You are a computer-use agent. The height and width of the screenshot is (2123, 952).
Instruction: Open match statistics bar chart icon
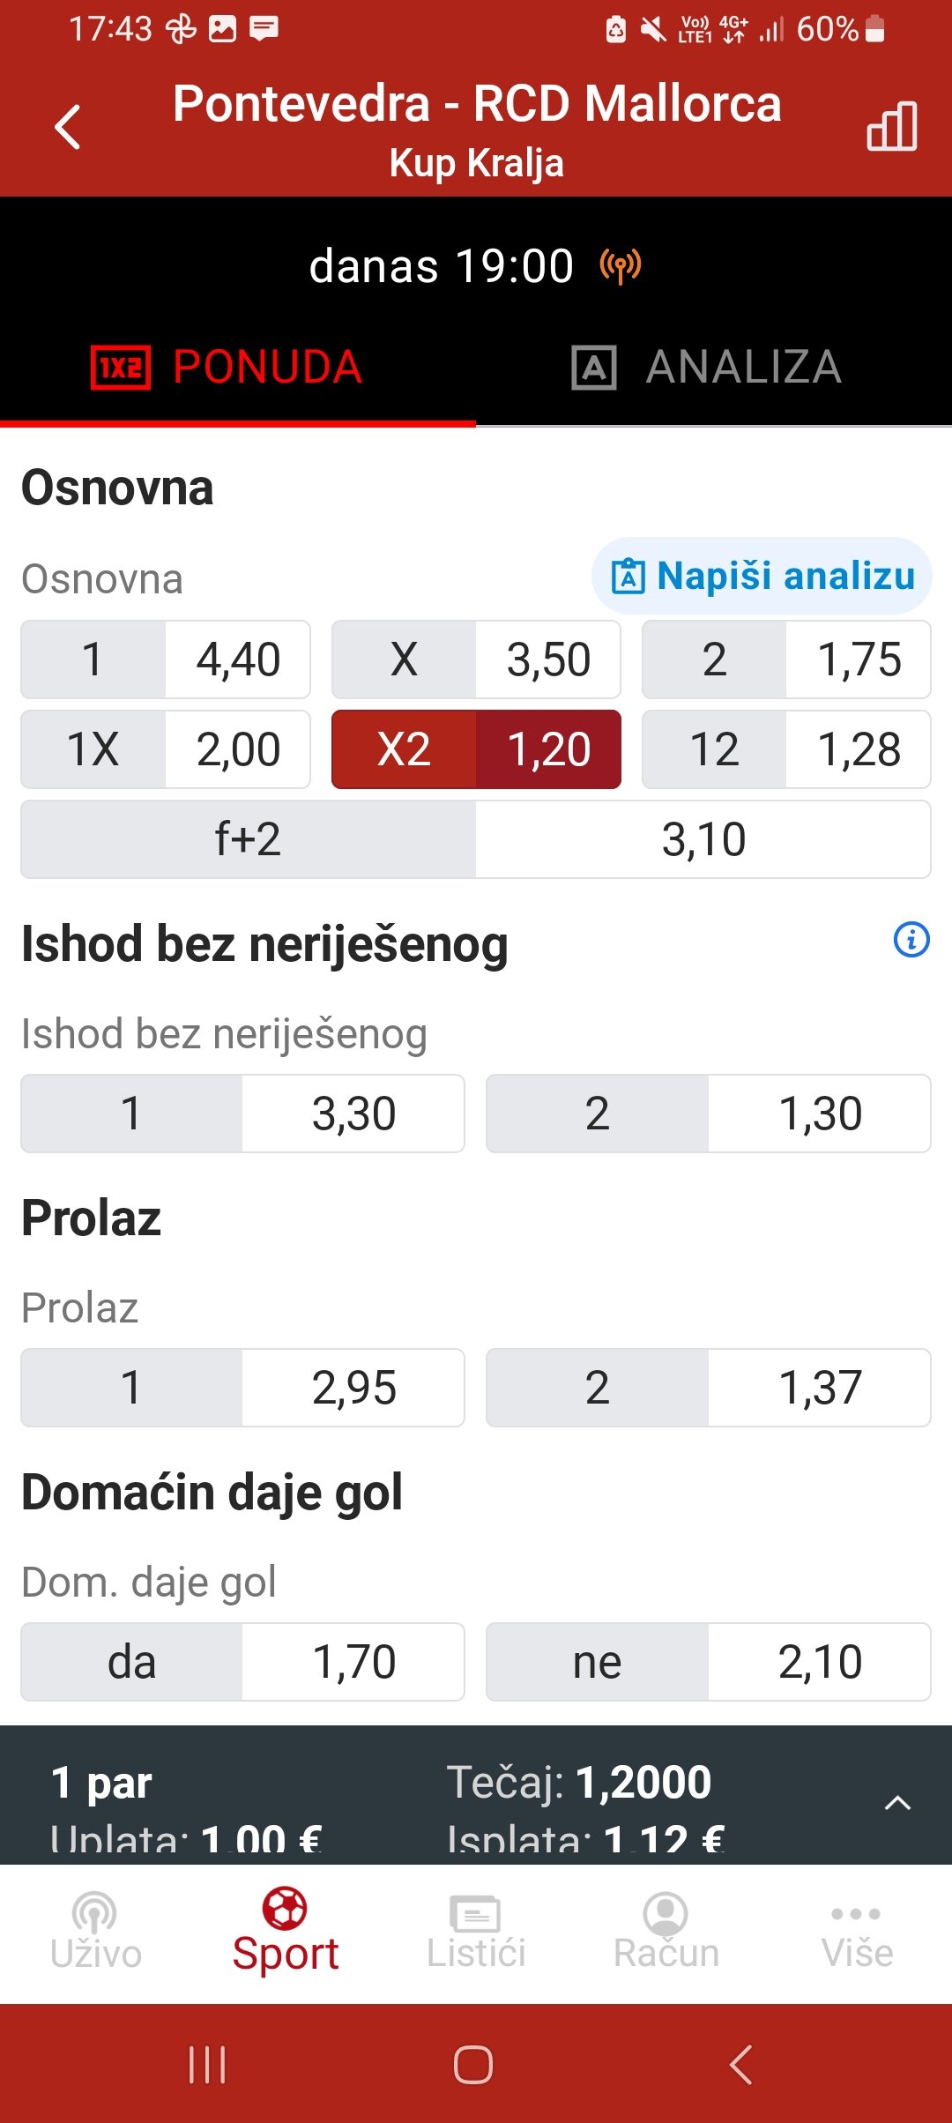point(891,126)
